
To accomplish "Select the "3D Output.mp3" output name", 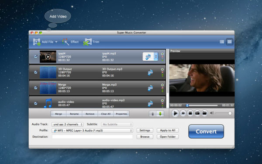I will (112, 69).
